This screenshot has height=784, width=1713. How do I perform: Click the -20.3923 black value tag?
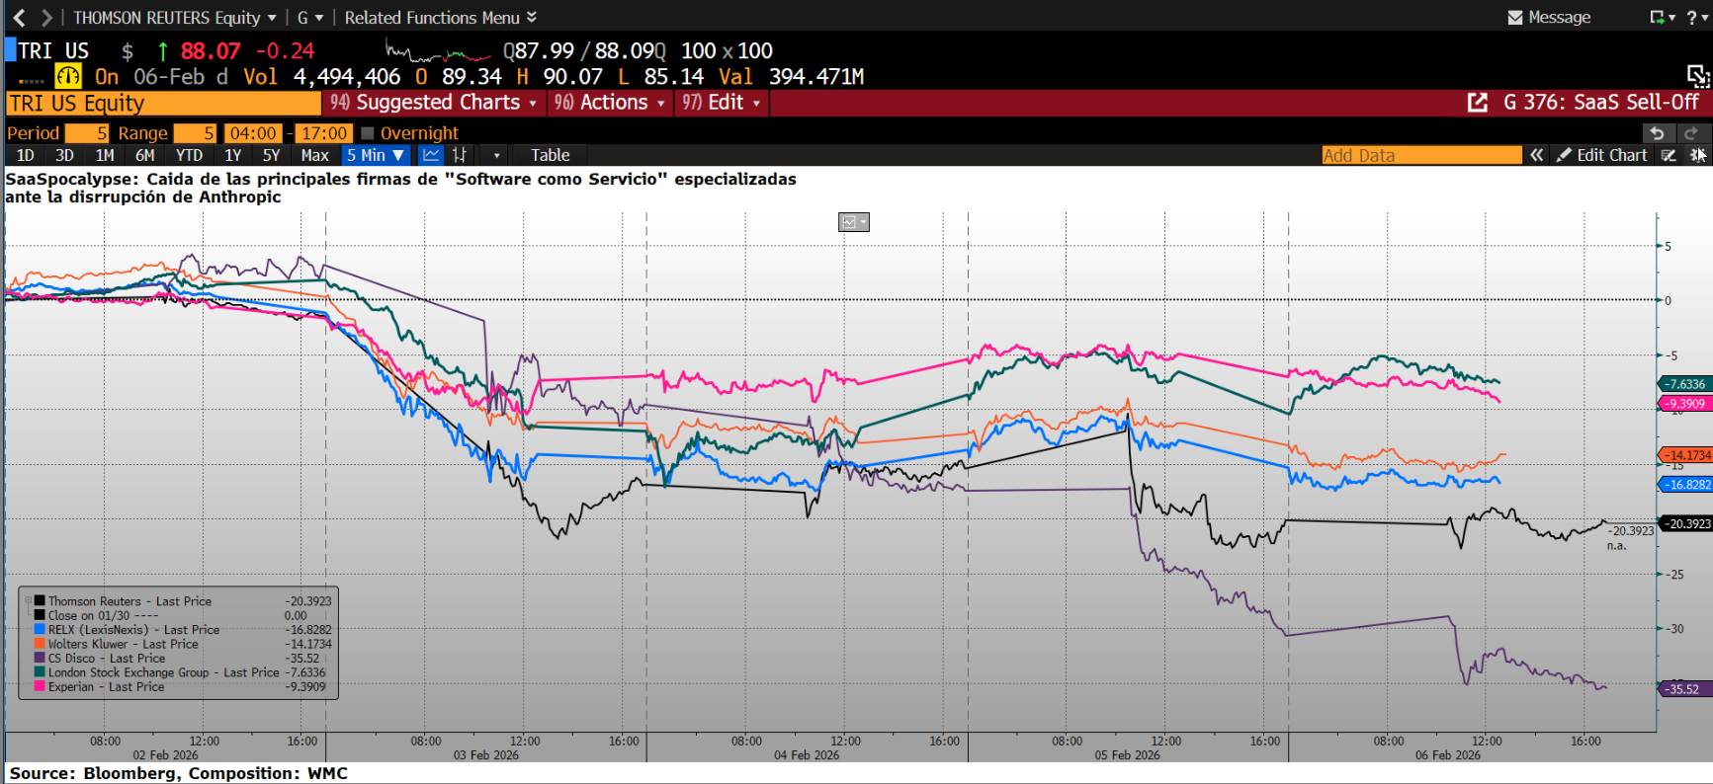click(x=1684, y=523)
